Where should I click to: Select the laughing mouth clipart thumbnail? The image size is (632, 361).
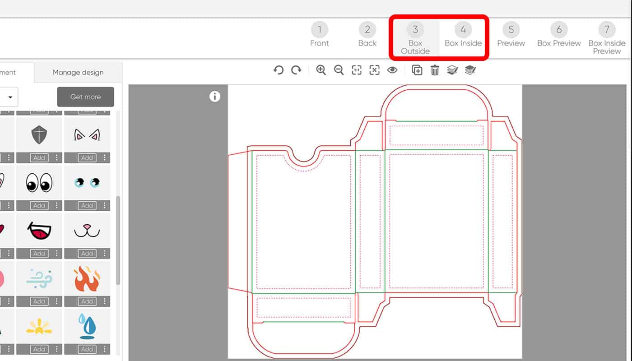pyautogui.click(x=39, y=230)
